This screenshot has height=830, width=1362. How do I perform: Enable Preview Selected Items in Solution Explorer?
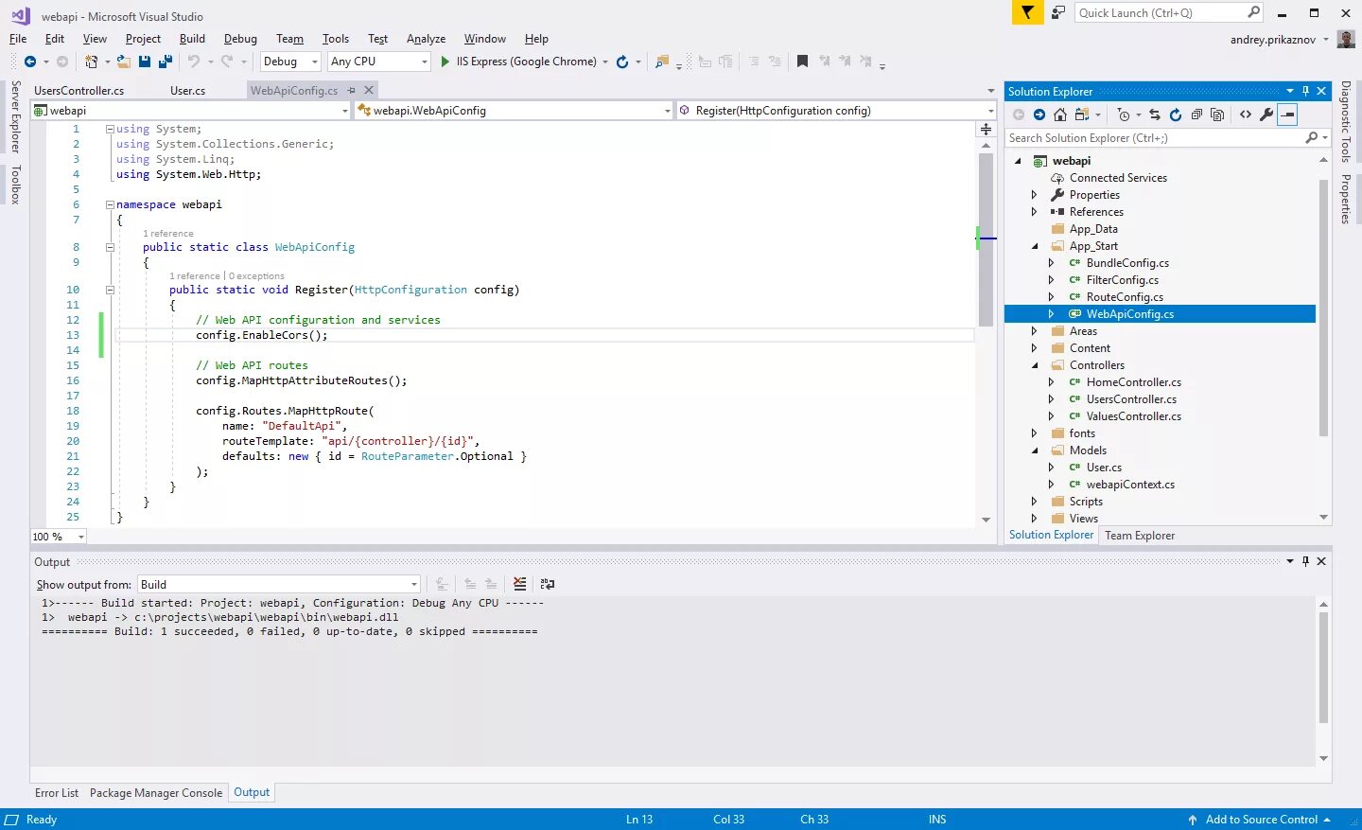click(1286, 115)
